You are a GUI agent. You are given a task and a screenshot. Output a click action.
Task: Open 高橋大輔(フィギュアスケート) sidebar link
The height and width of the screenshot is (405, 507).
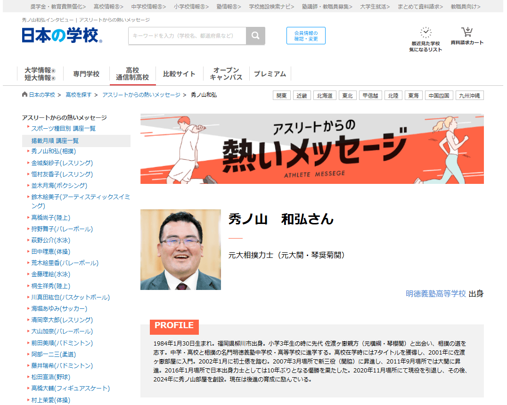tap(71, 388)
